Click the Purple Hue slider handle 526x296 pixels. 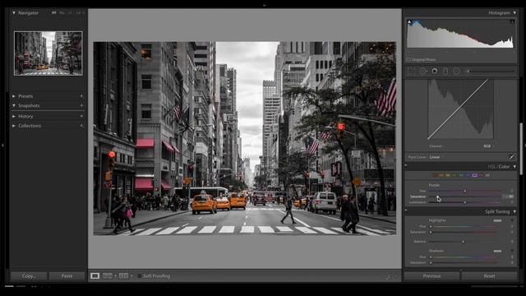[465, 191]
